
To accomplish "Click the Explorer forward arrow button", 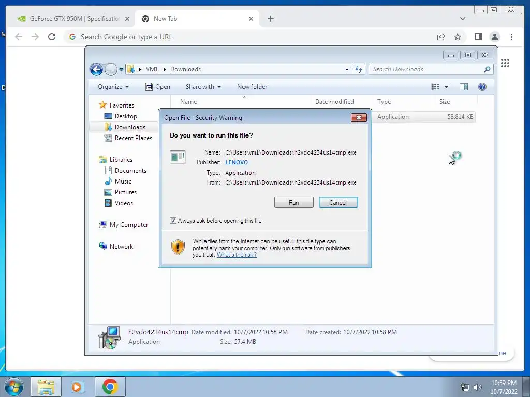I will point(111,70).
